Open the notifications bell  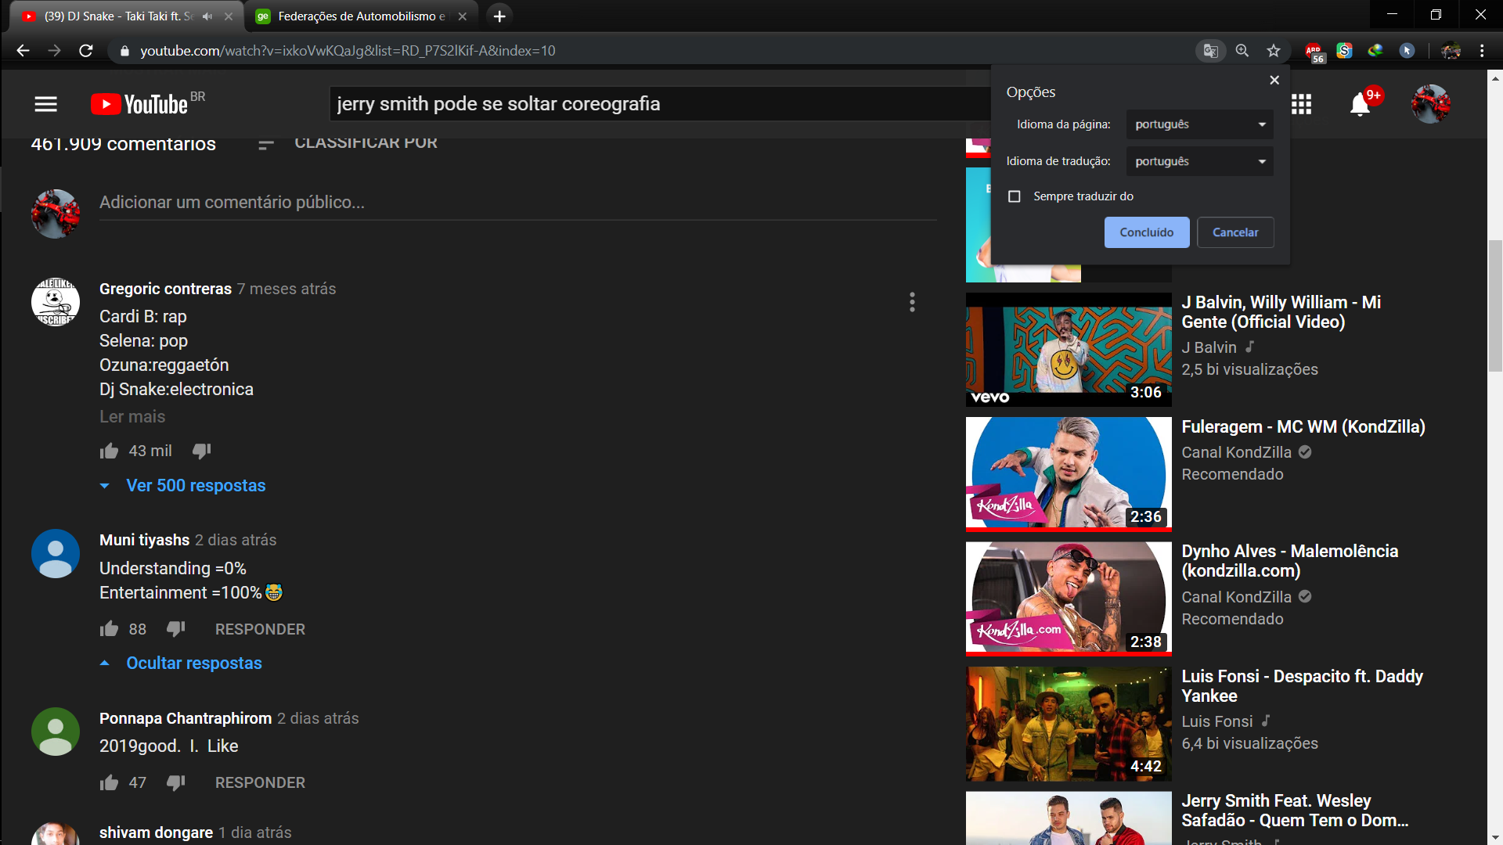pos(1360,104)
